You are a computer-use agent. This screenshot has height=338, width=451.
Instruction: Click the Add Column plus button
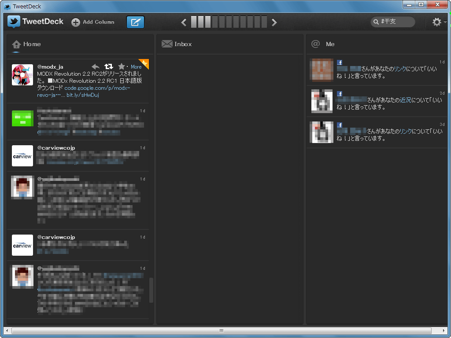76,22
